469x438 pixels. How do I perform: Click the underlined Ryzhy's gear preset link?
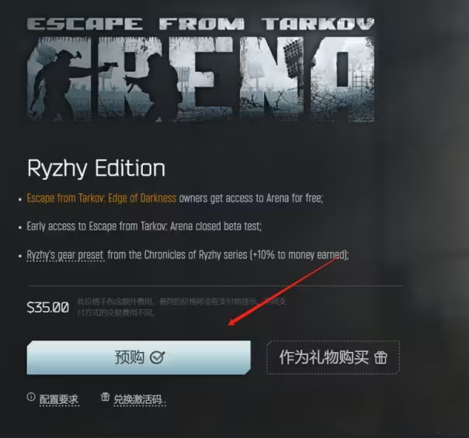click(x=65, y=255)
